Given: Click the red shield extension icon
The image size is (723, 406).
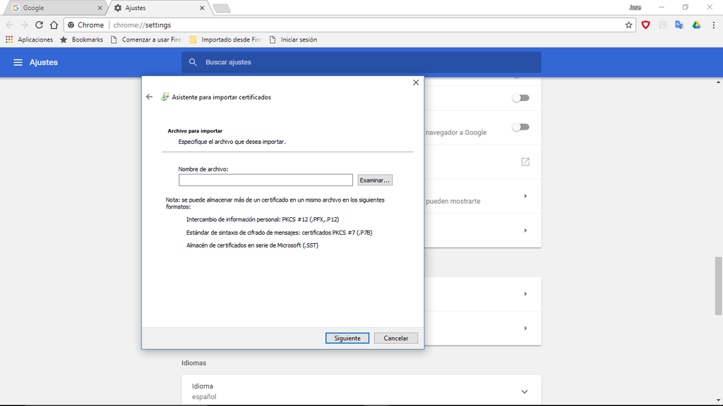Looking at the screenshot, I should pyautogui.click(x=645, y=25).
